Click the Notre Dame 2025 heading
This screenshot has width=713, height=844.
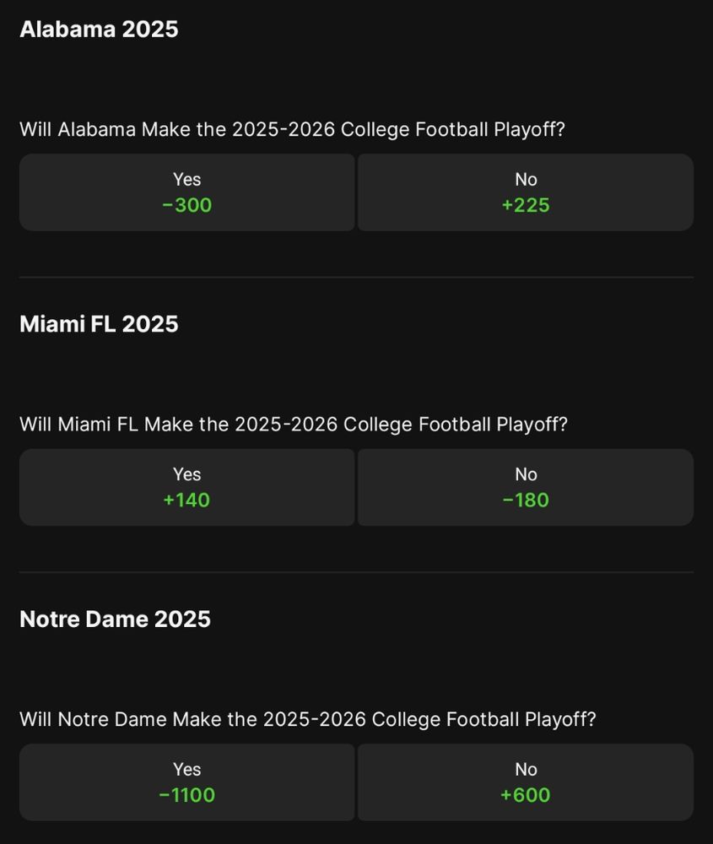pyautogui.click(x=115, y=619)
